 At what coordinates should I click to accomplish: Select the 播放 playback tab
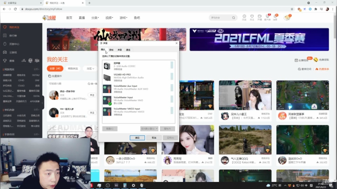[x=103, y=50]
